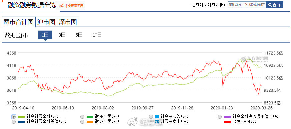
Task: Click 融资融券余额差值(元) legend label
Action: (46, 122)
